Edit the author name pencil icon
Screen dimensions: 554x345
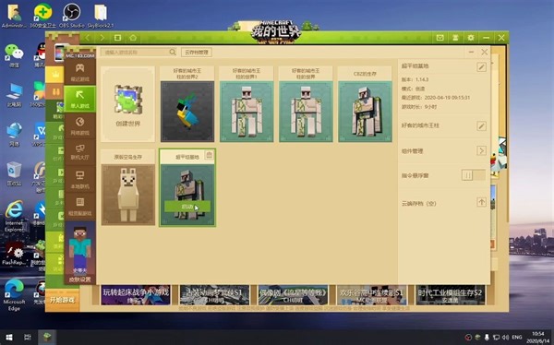tap(481, 125)
